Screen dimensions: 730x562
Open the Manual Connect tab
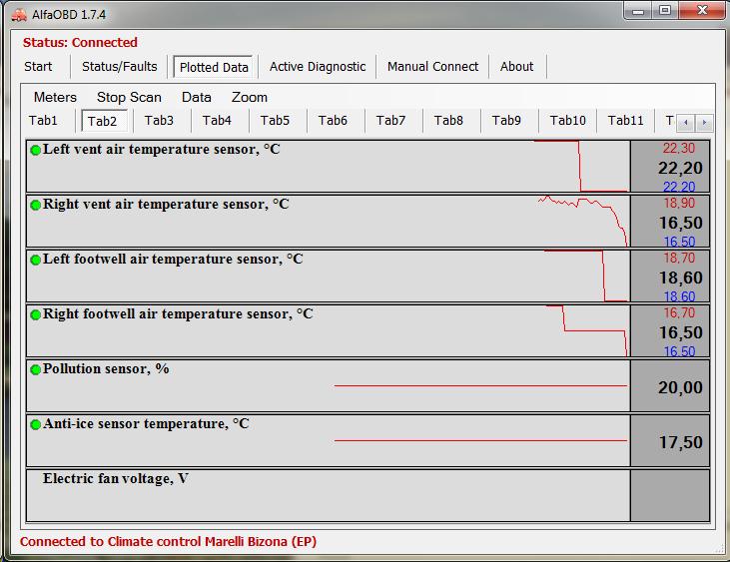[x=432, y=67]
